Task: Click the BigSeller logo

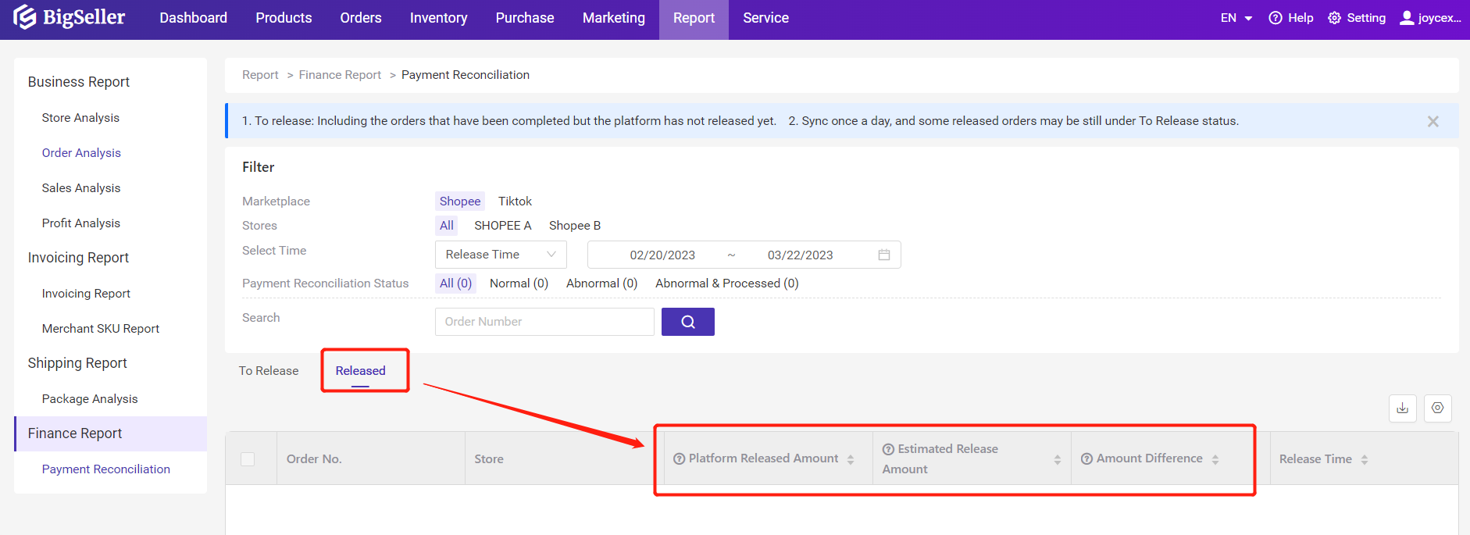Action: [x=70, y=17]
